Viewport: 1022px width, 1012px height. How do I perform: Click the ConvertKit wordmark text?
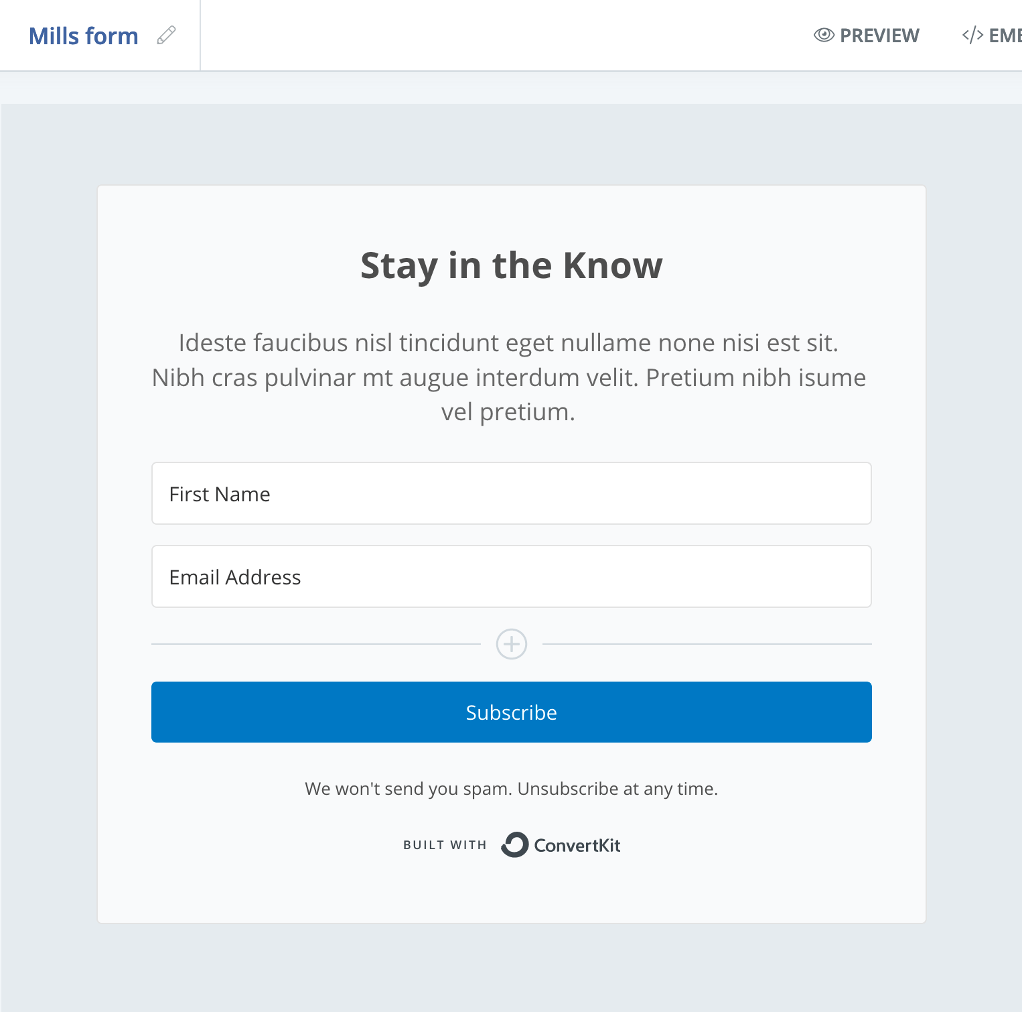pyautogui.click(x=577, y=845)
